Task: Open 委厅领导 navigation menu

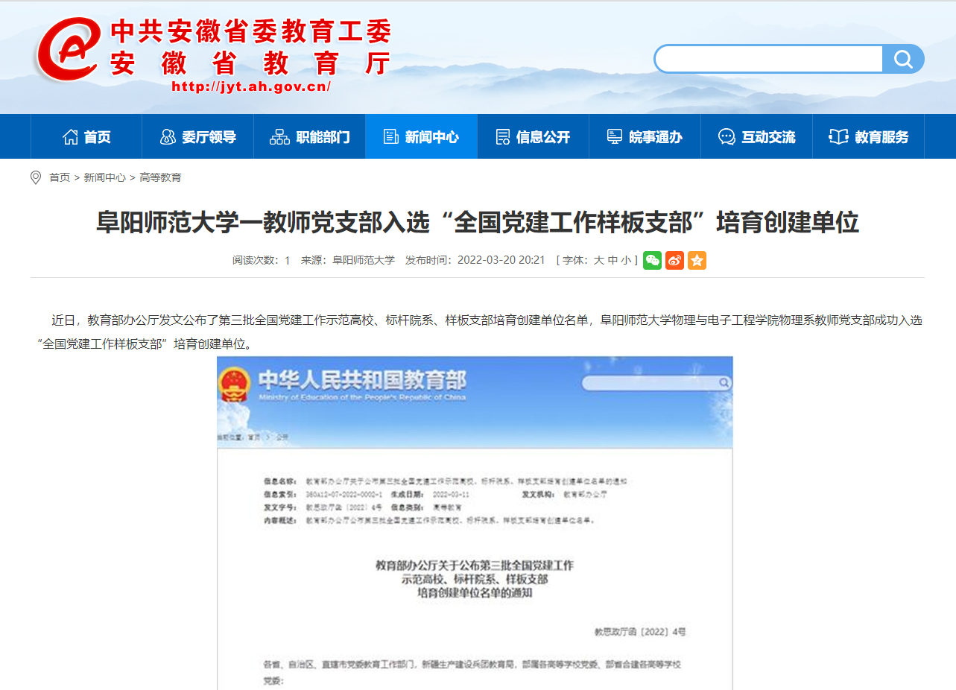Action: point(198,137)
